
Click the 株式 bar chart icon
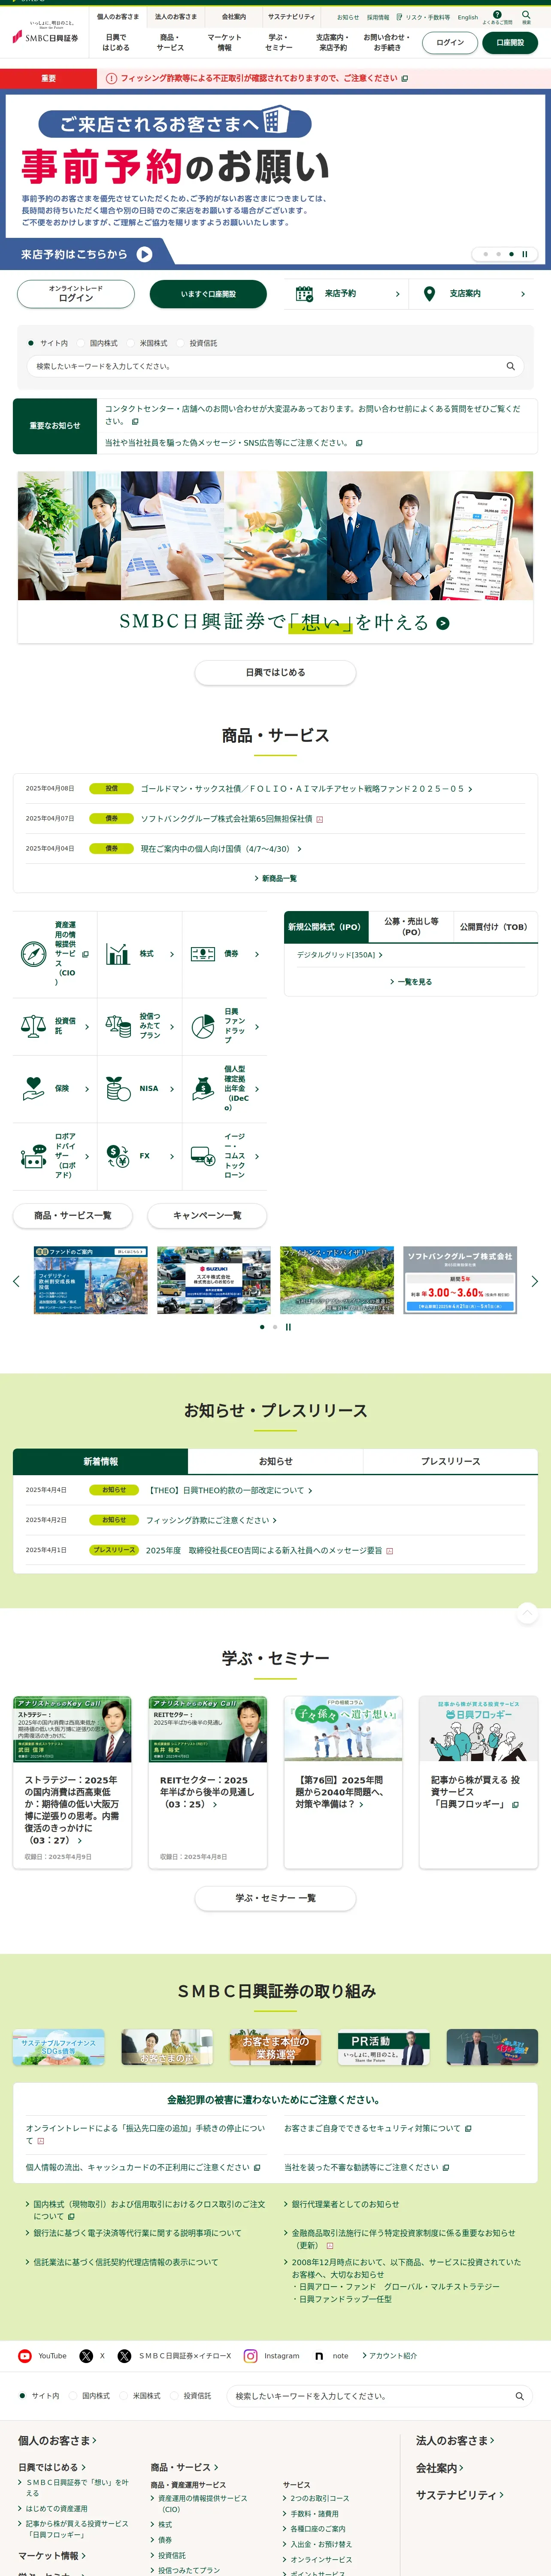(118, 953)
